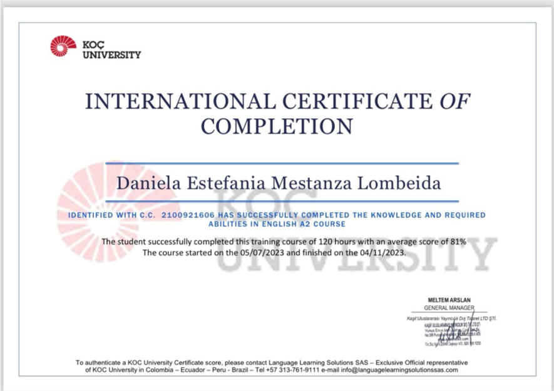Click the COMPLETION heading word

click(277, 126)
